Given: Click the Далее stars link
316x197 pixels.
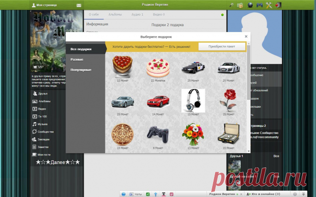Looking at the screenshot, I should (x=58, y=162).
